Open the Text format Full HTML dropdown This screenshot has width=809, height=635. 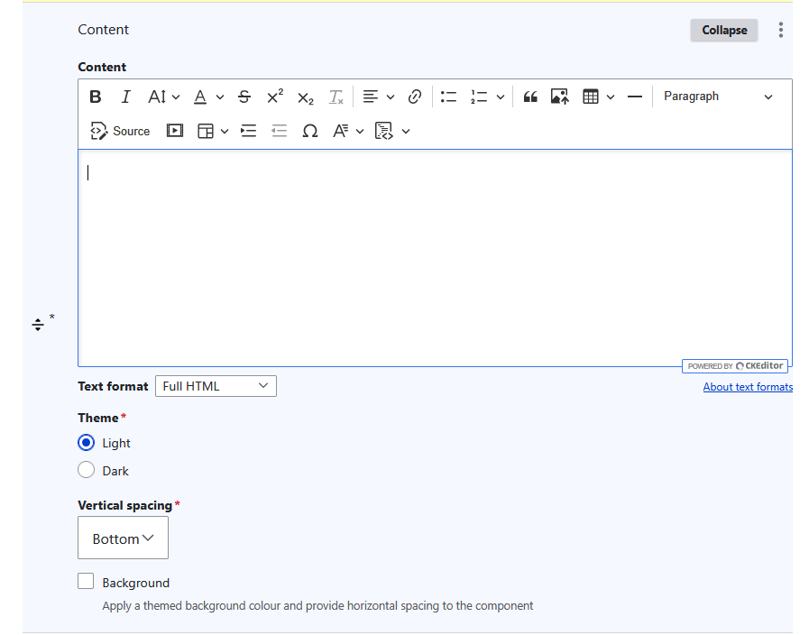click(216, 386)
